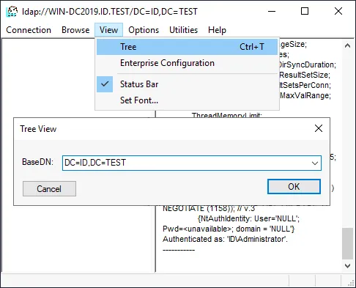Expand the BaseDN dropdown arrow
356x288 pixels.
tap(315, 163)
